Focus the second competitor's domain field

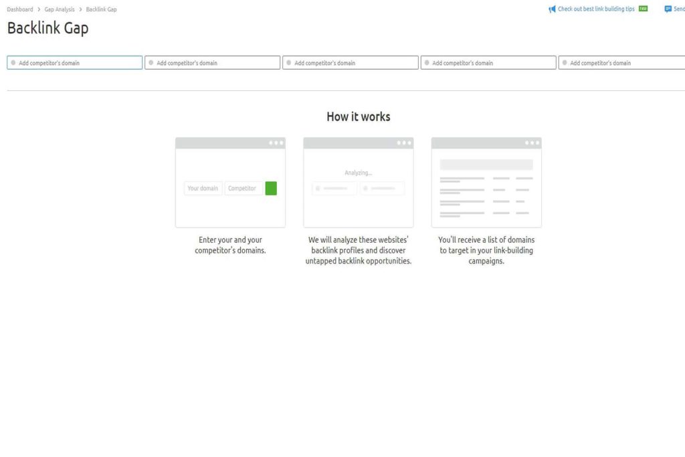pyautogui.click(x=212, y=62)
